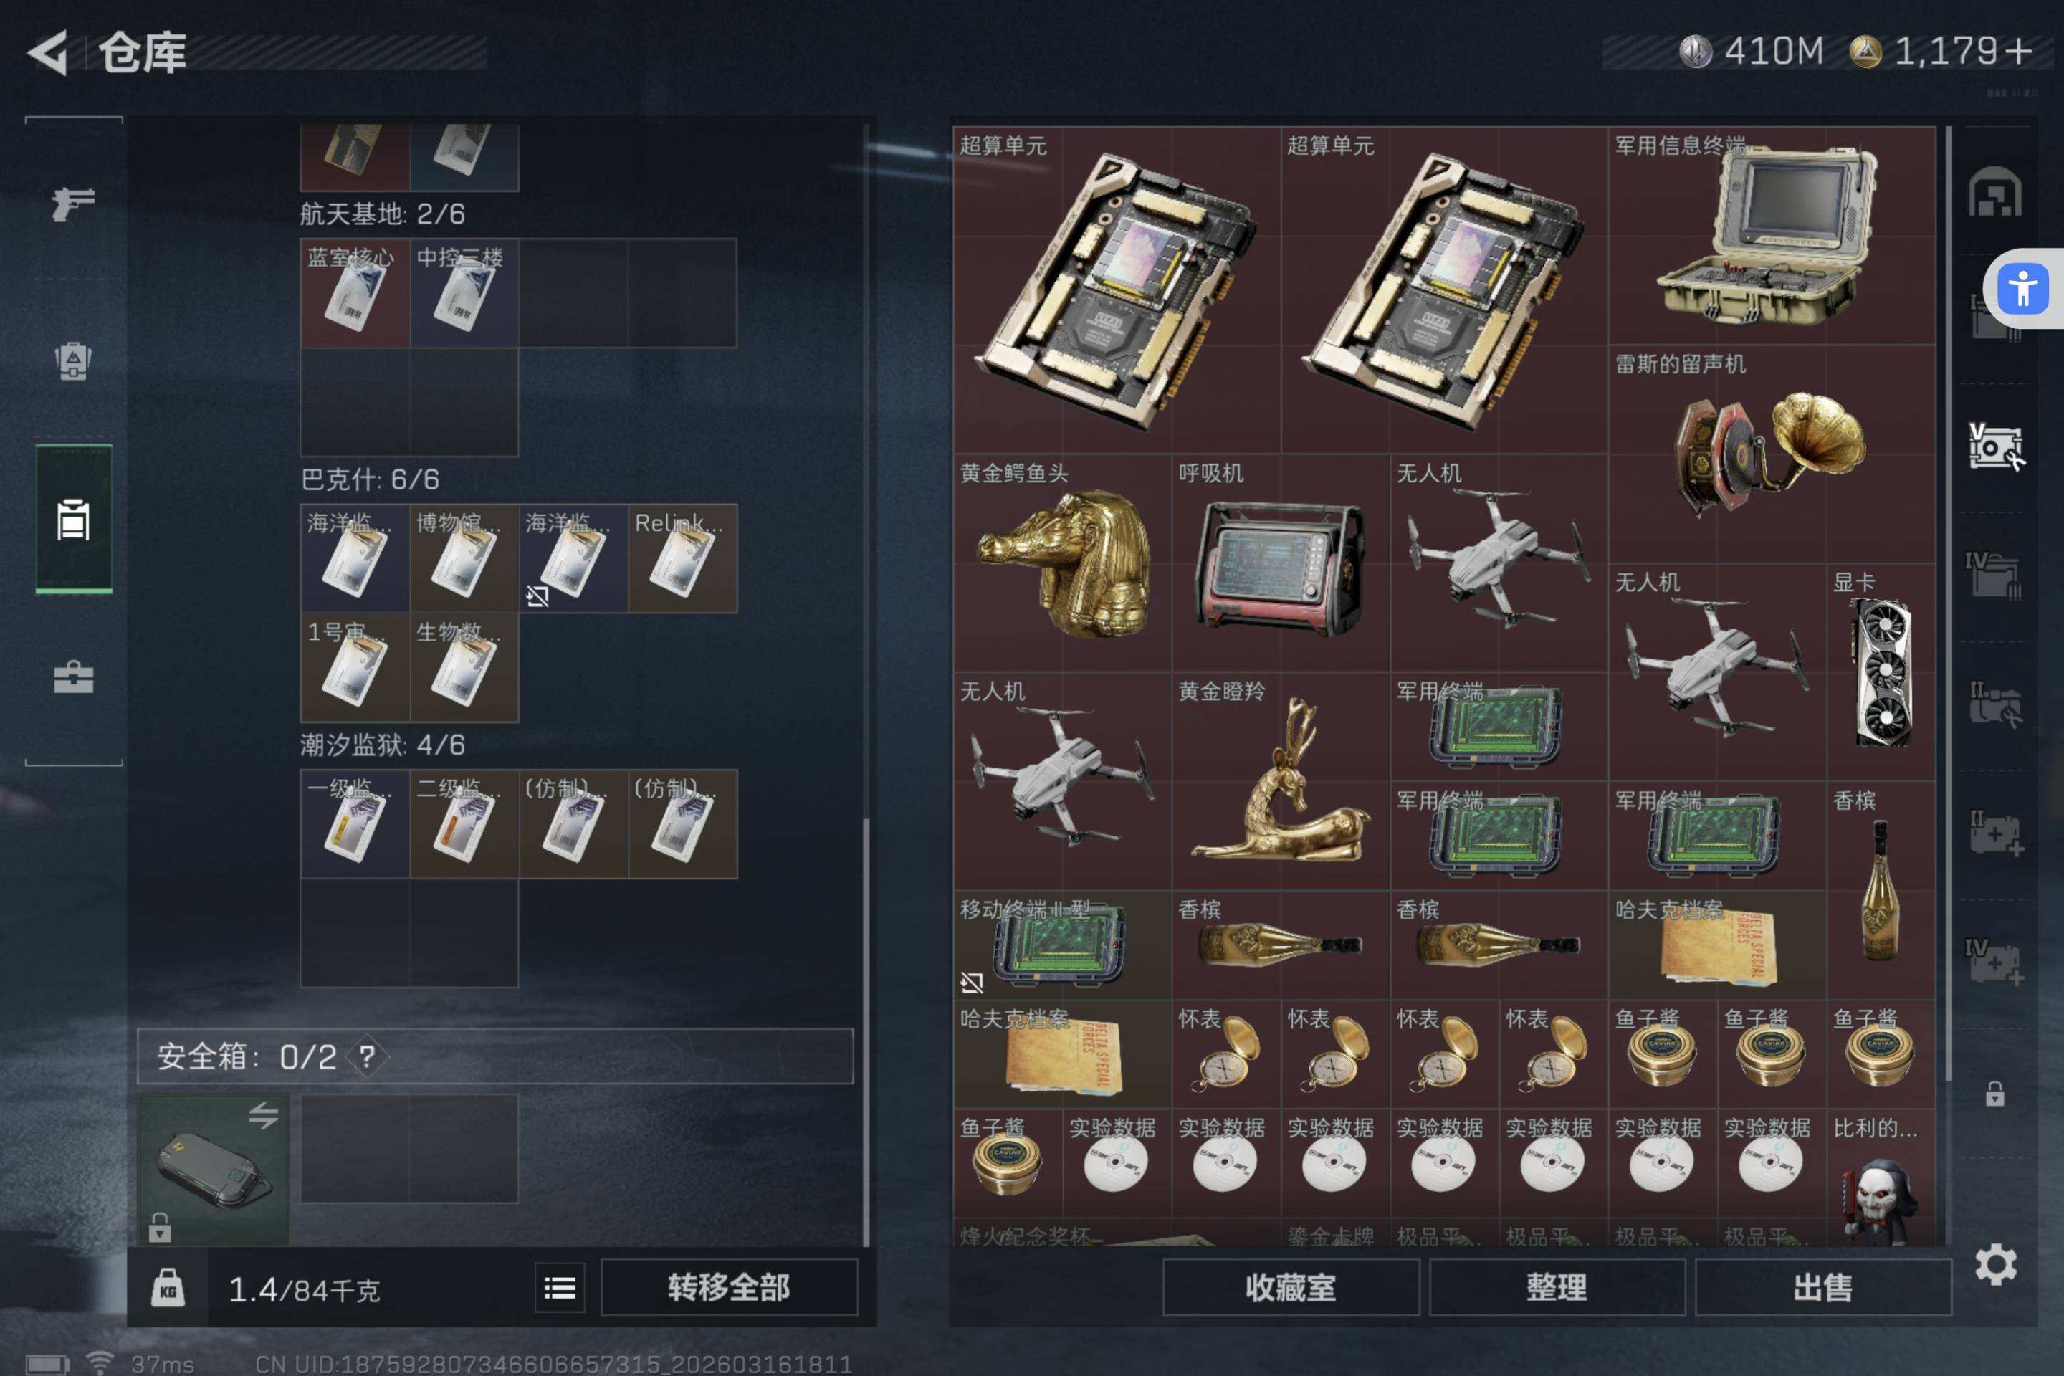Click the 转移全部 button

[730, 1287]
